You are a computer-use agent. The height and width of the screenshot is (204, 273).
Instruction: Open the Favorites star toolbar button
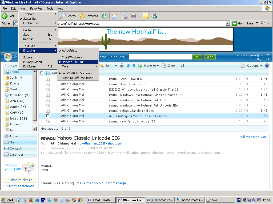point(89,16)
